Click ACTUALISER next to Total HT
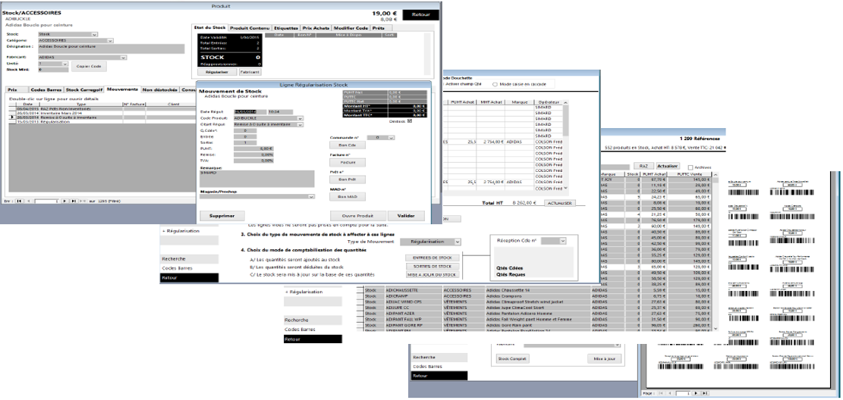843x400 pixels. [559, 204]
